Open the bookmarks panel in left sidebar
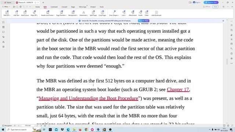The height and width of the screenshot is (132, 235). click(x=3, y=22)
